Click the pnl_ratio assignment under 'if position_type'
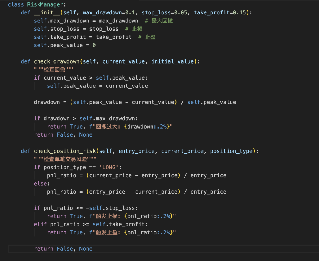Viewport: 319px width, 261px height. (x=136, y=176)
